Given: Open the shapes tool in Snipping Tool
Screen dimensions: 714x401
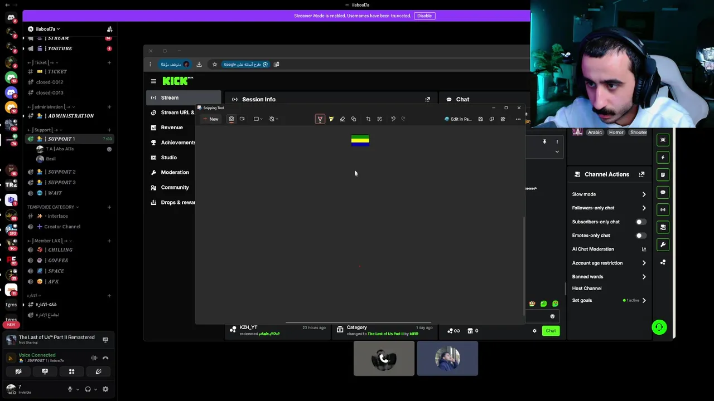Looking at the screenshot, I should tap(354, 119).
